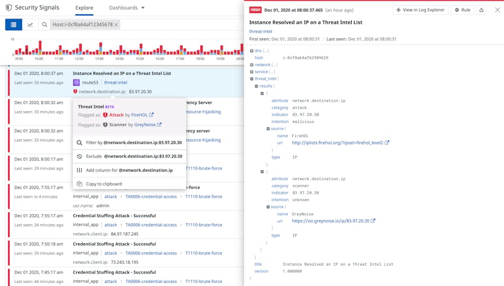
Task: Open GreyNoise external link icon in popup
Action: pos(159,125)
